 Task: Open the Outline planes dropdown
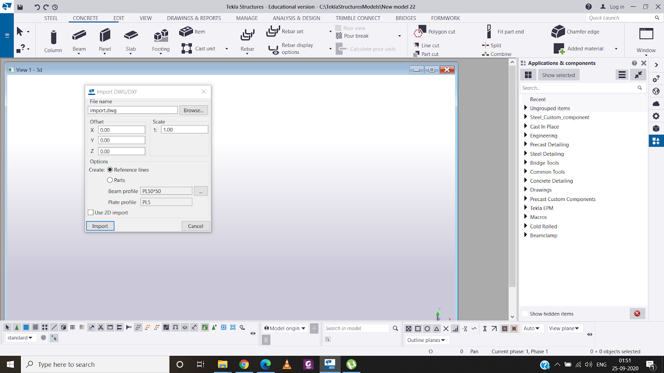point(426,340)
